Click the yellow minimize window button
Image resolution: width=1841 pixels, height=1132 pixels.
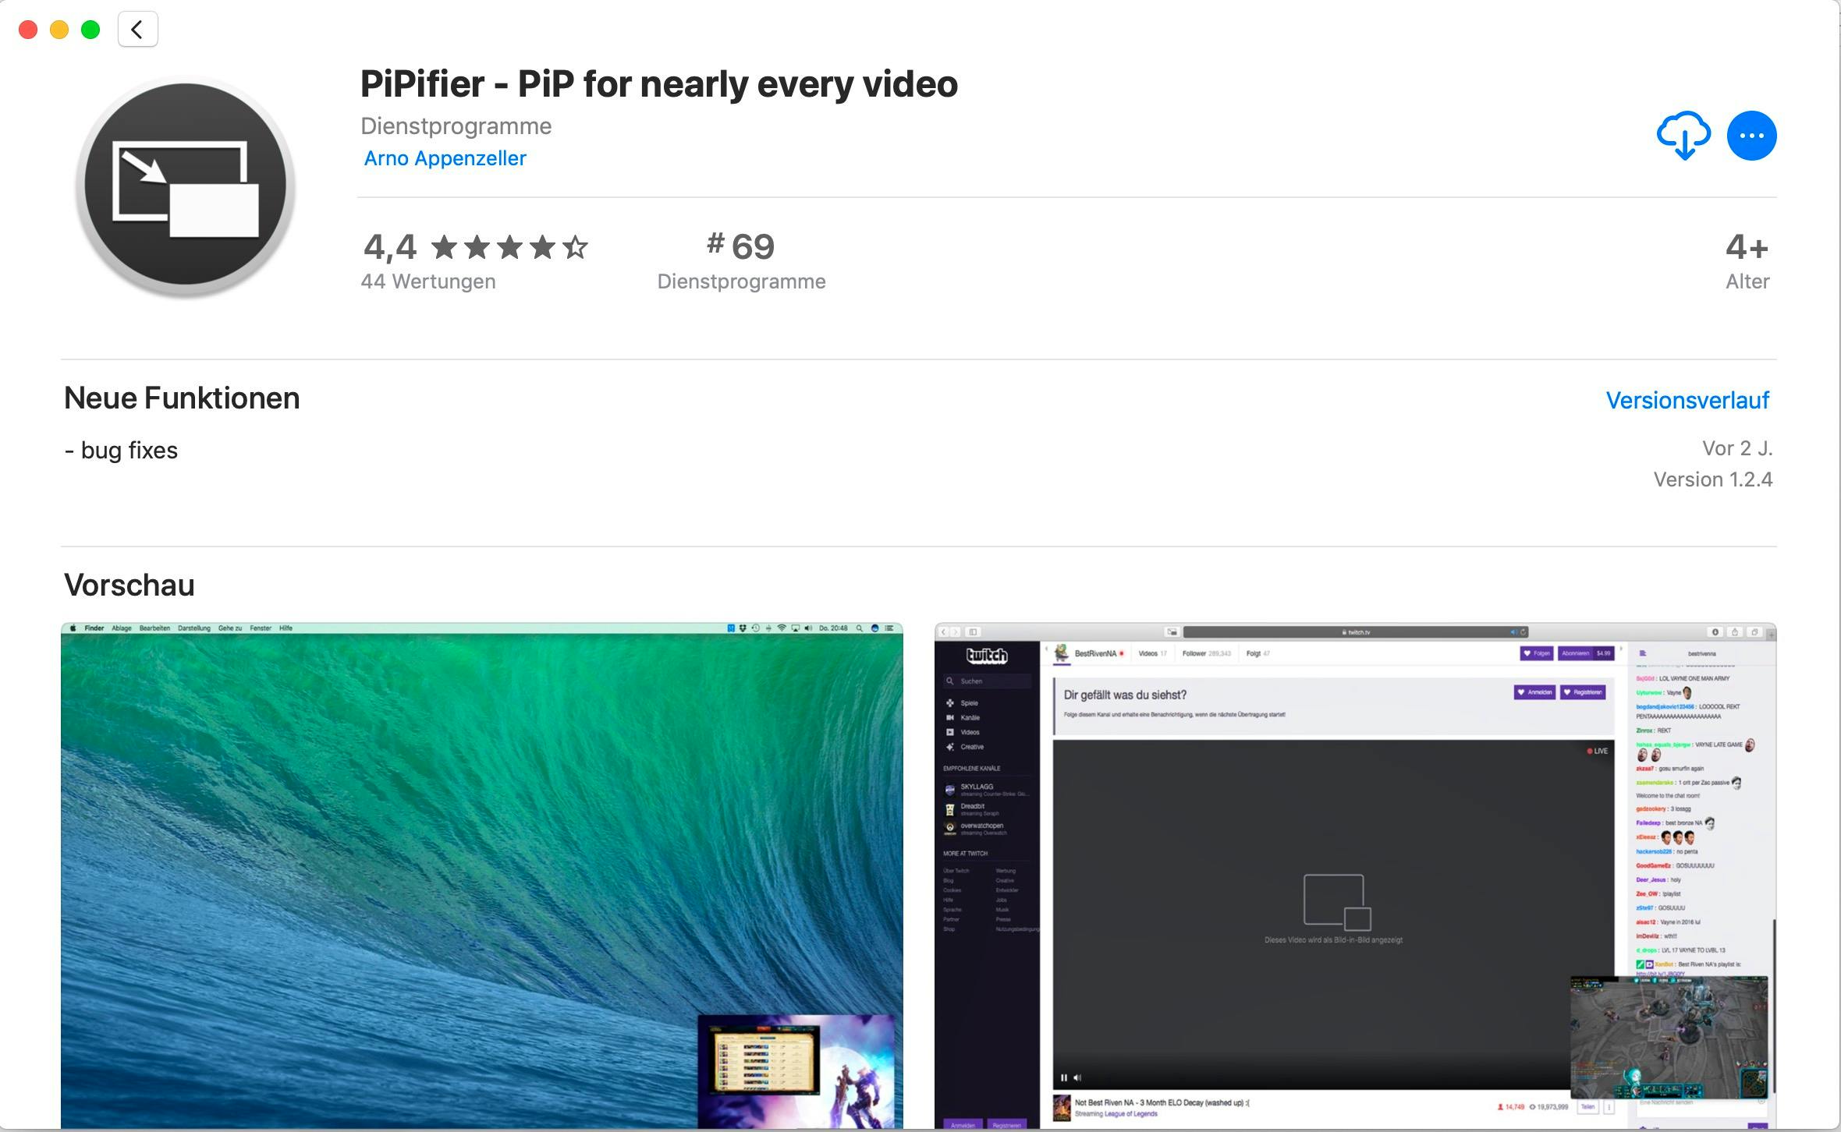(59, 30)
